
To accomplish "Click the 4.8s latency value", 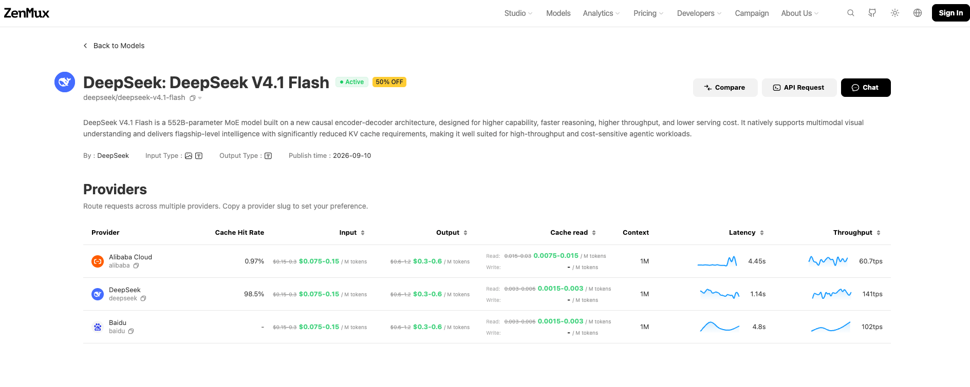I will pos(759,327).
